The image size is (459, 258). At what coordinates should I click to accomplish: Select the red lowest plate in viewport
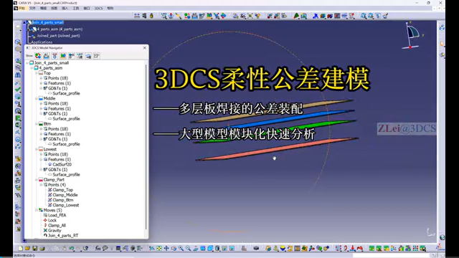point(277,150)
